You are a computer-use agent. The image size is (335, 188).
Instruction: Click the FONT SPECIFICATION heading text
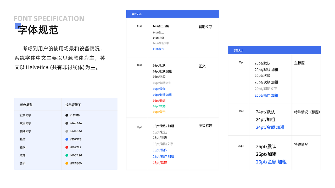click(49, 18)
